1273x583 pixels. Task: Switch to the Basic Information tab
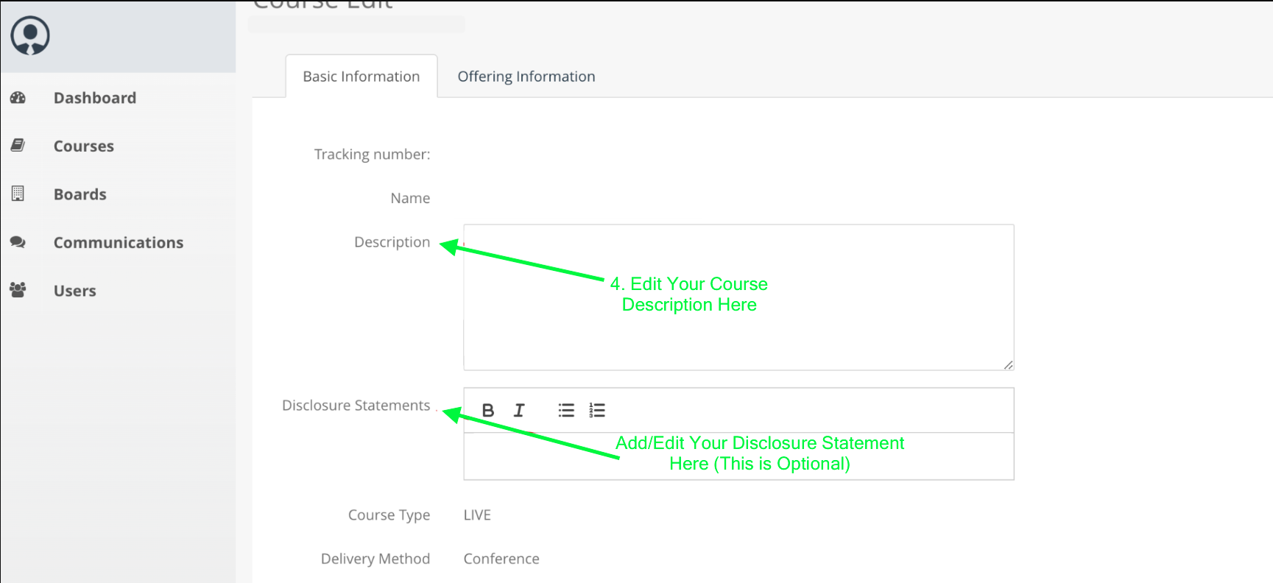pyautogui.click(x=362, y=77)
